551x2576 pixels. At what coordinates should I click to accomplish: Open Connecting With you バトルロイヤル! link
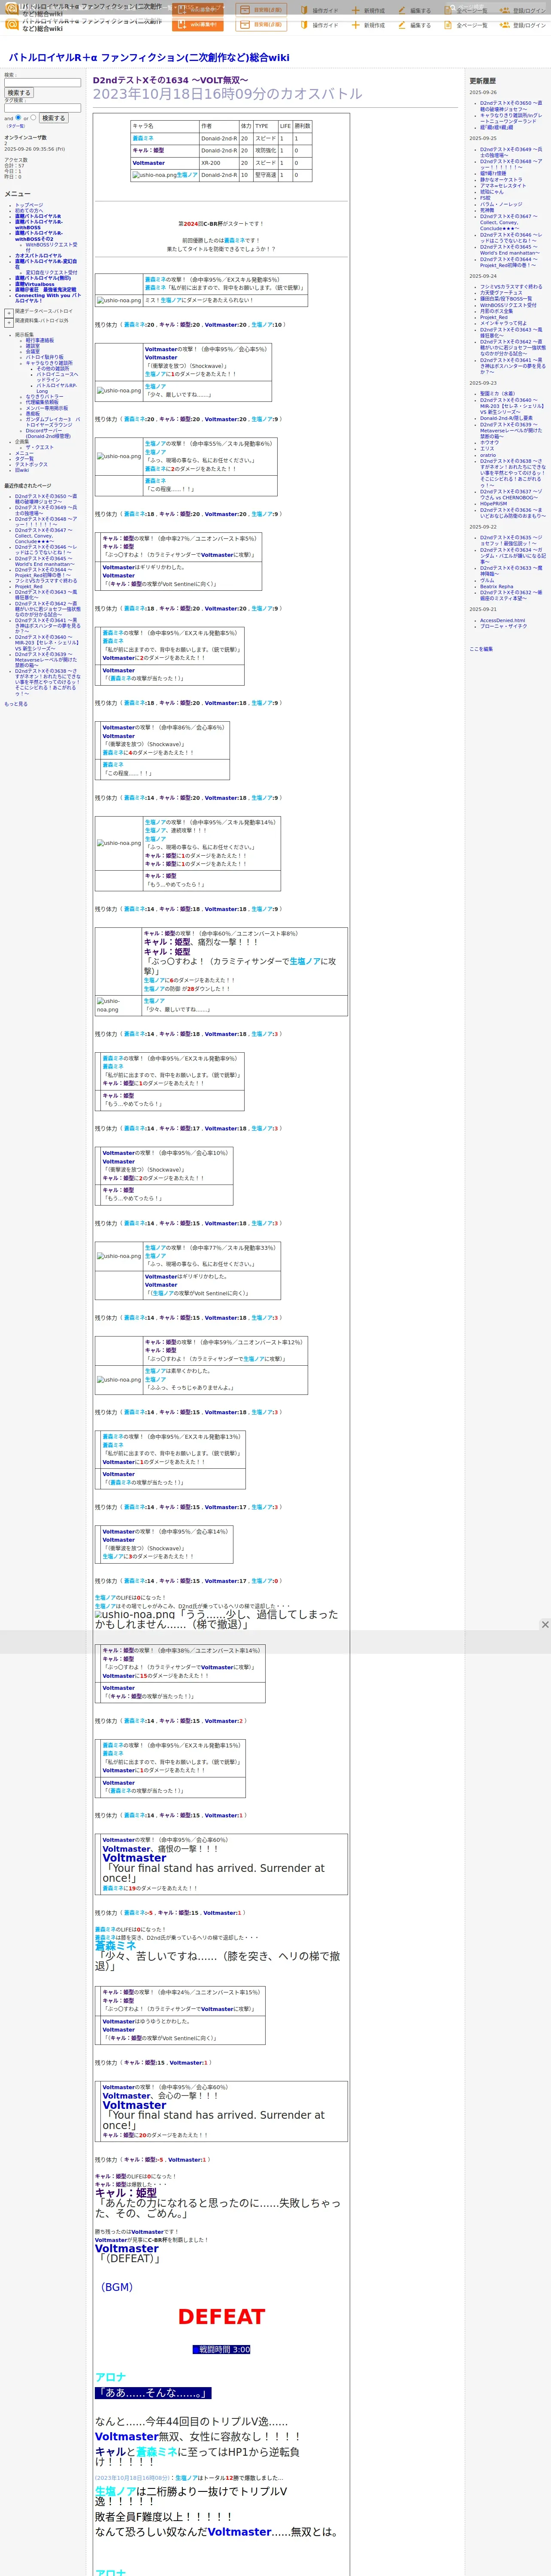pos(48,298)
